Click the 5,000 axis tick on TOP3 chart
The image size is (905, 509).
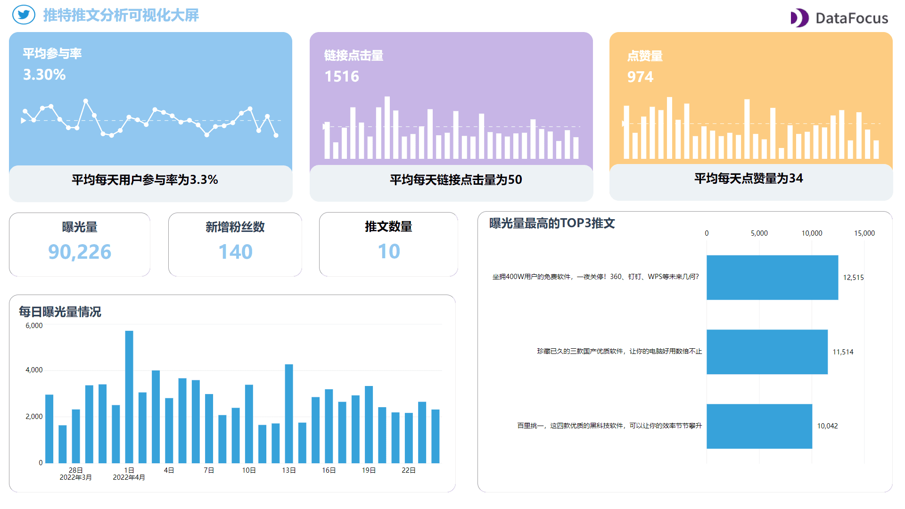pyautogui.click(x=759, y=233)
